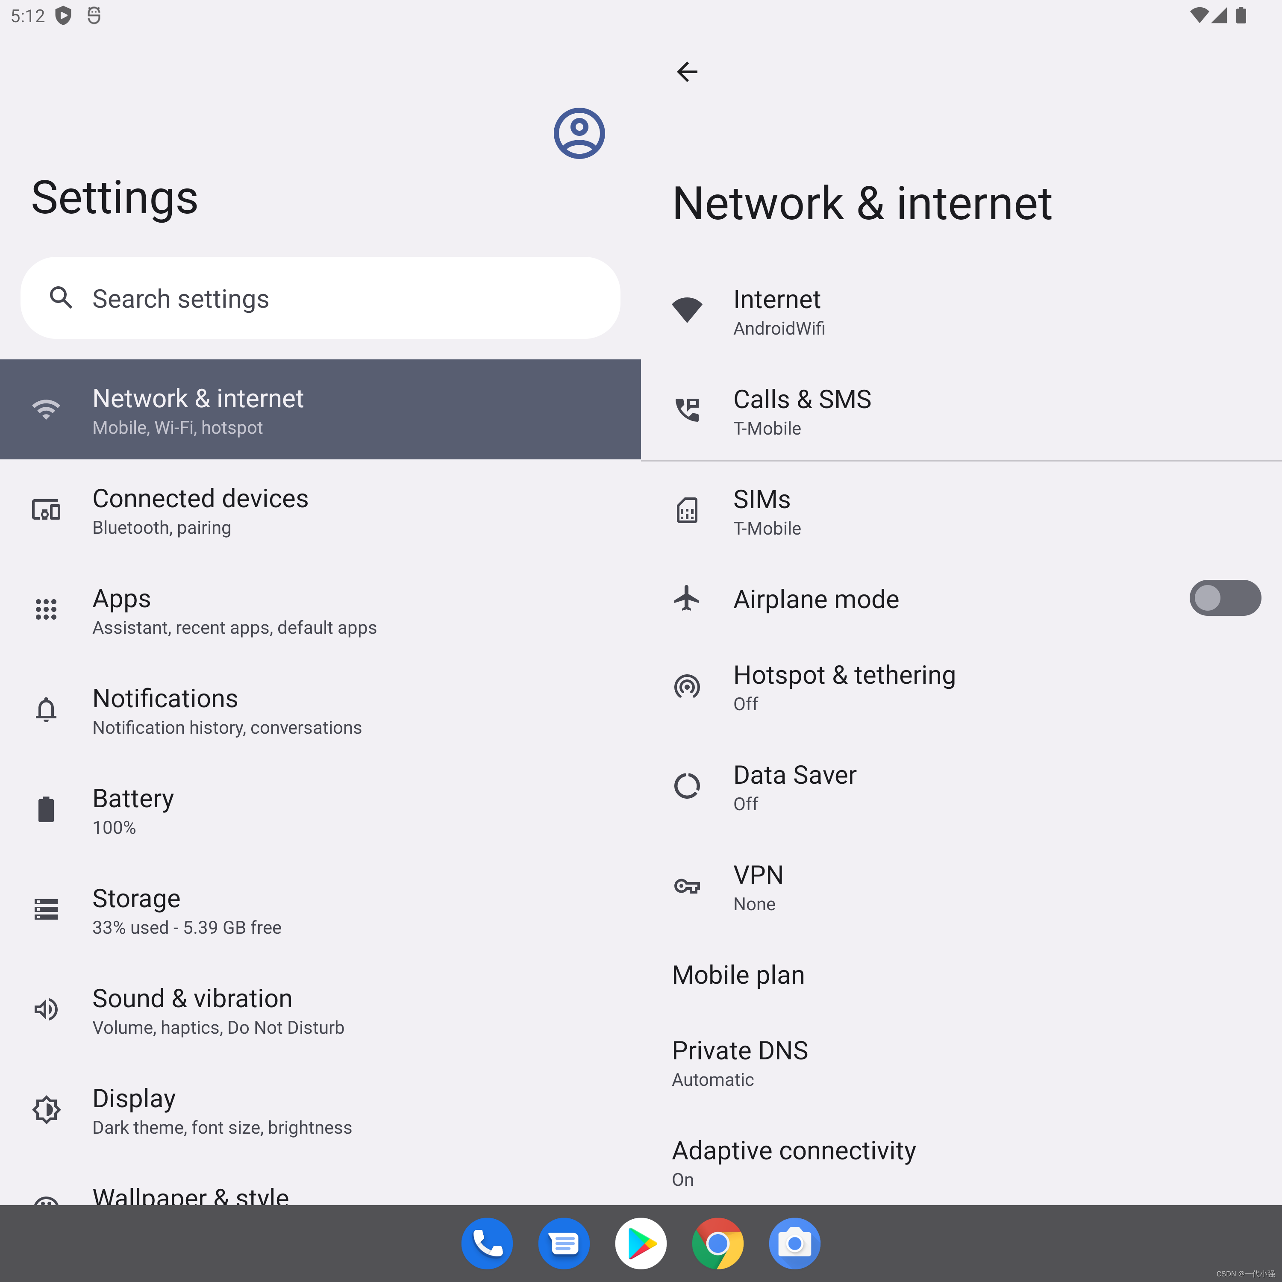This screenshot has height=1282, width=1282.
Task: Tap the Hotspot & tethering icon
Action: coord(687,685)
